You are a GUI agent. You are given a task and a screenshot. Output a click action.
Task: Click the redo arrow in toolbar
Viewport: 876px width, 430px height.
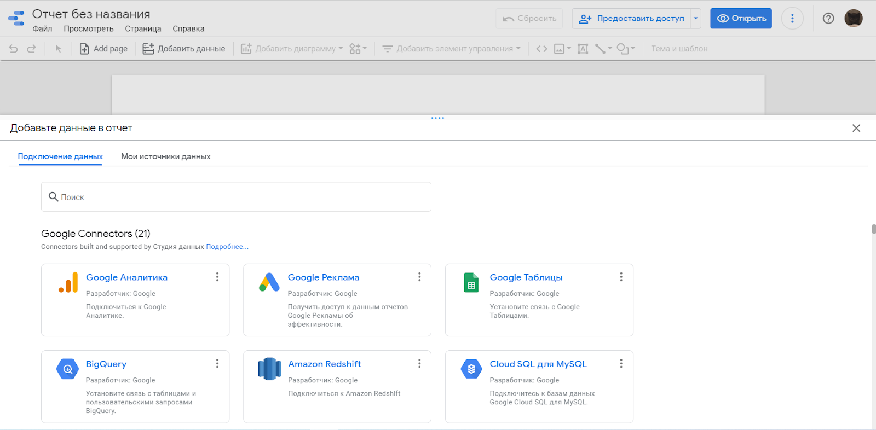(32, 49)
